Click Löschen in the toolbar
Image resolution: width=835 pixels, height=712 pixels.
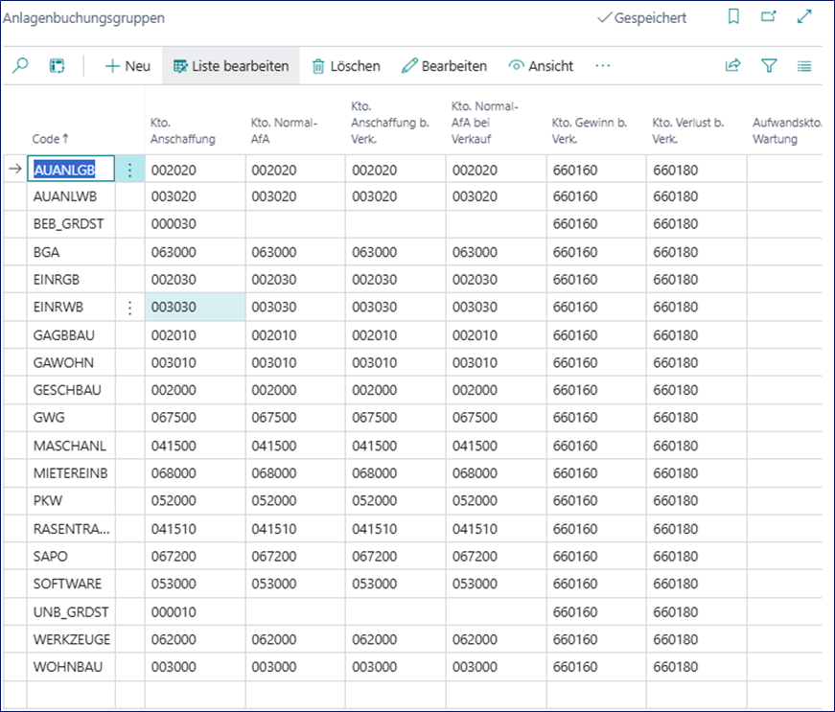(346, 66)
